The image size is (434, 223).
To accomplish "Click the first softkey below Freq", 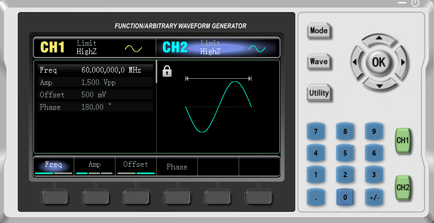I will click(54, 197).
